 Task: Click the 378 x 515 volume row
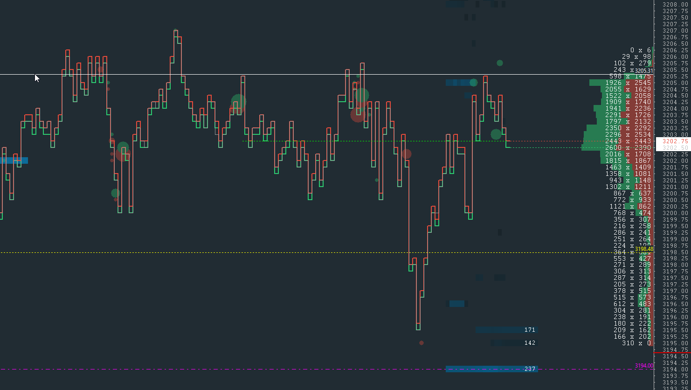point(633,291)
